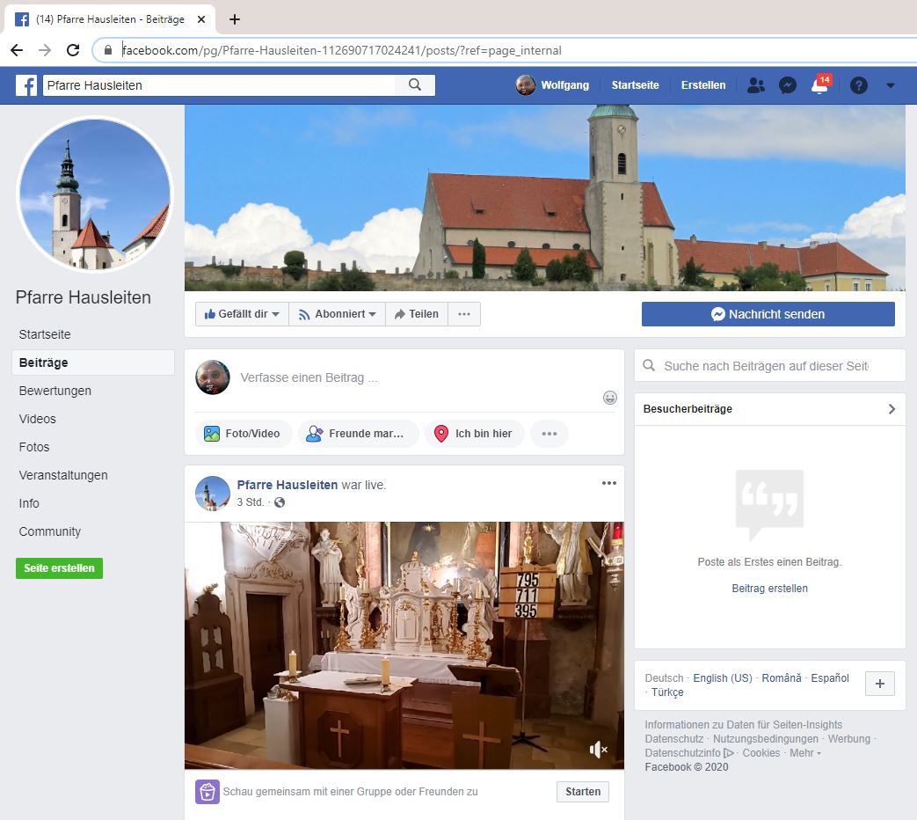This screenshot has width=917, height=820.
Task: Click Nachricht senden button
Action: pyautogui.click(x=768, y=314)
